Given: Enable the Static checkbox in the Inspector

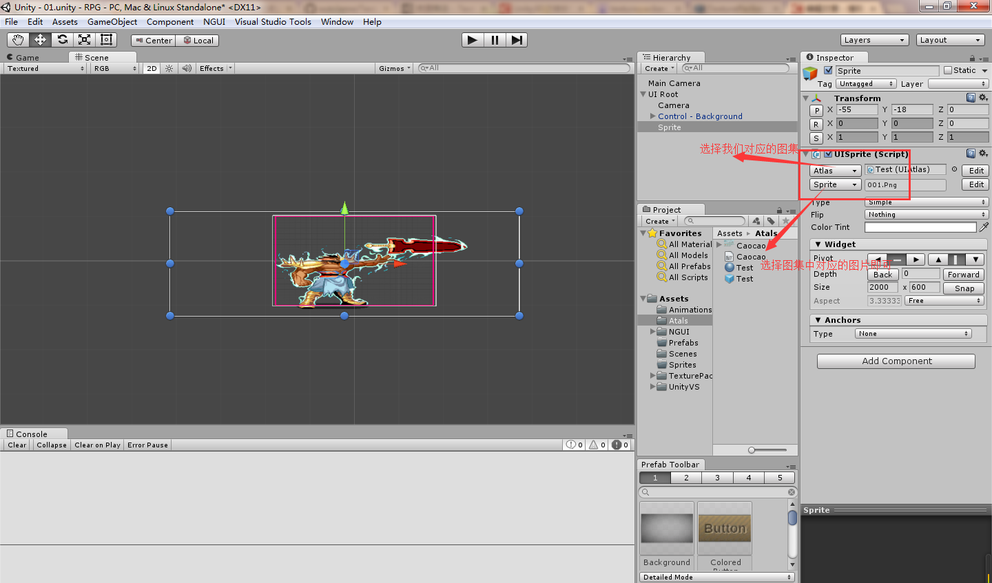Looking at the screenshot, I should 948,70.
